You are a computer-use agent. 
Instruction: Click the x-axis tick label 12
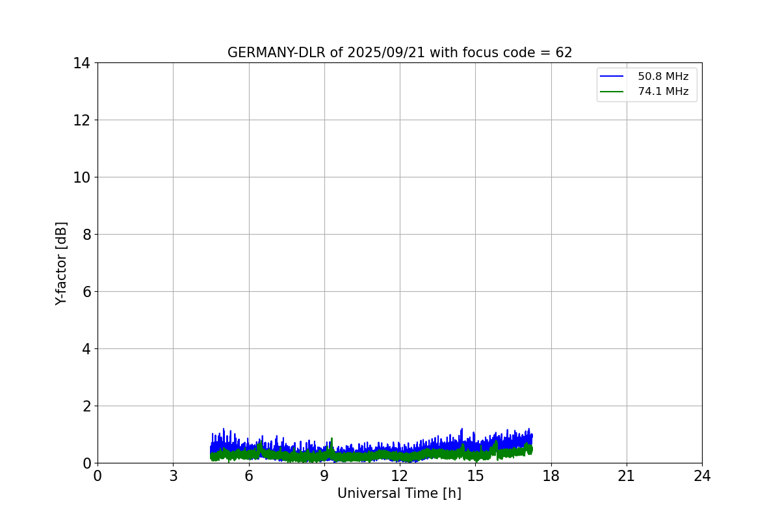click(x=400, y=476)
